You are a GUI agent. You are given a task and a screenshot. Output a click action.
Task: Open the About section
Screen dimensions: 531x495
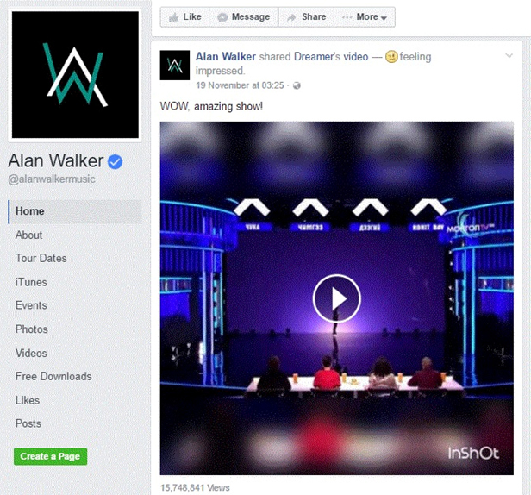click(x=28, y=235)
